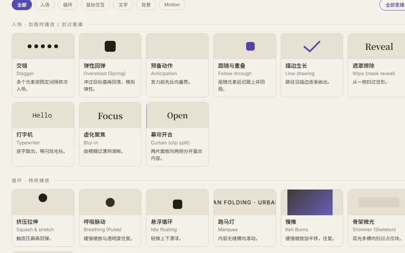This screenshot has width=405, height=253.
Task: Click the 跟随与重叠 card title
Action: [232, 66]
